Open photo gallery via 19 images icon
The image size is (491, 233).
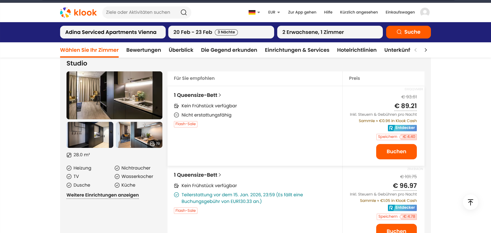(x=155, y=144)
